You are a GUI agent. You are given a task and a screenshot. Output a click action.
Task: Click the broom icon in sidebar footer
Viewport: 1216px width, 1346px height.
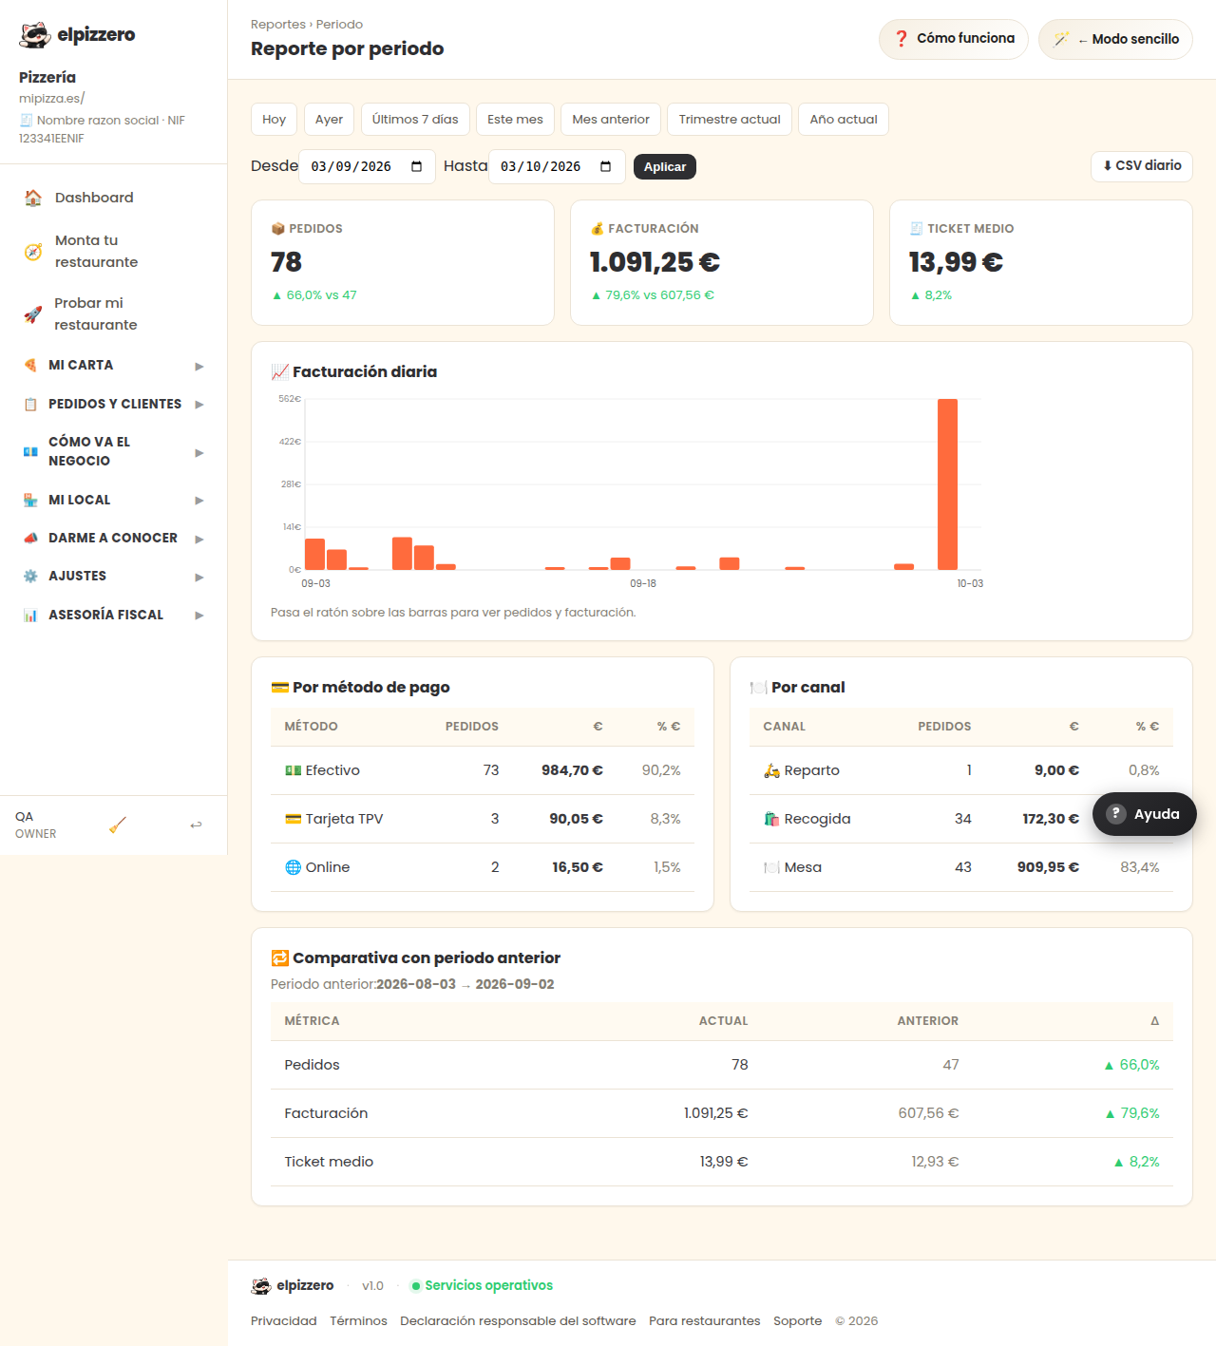(118, 825)
